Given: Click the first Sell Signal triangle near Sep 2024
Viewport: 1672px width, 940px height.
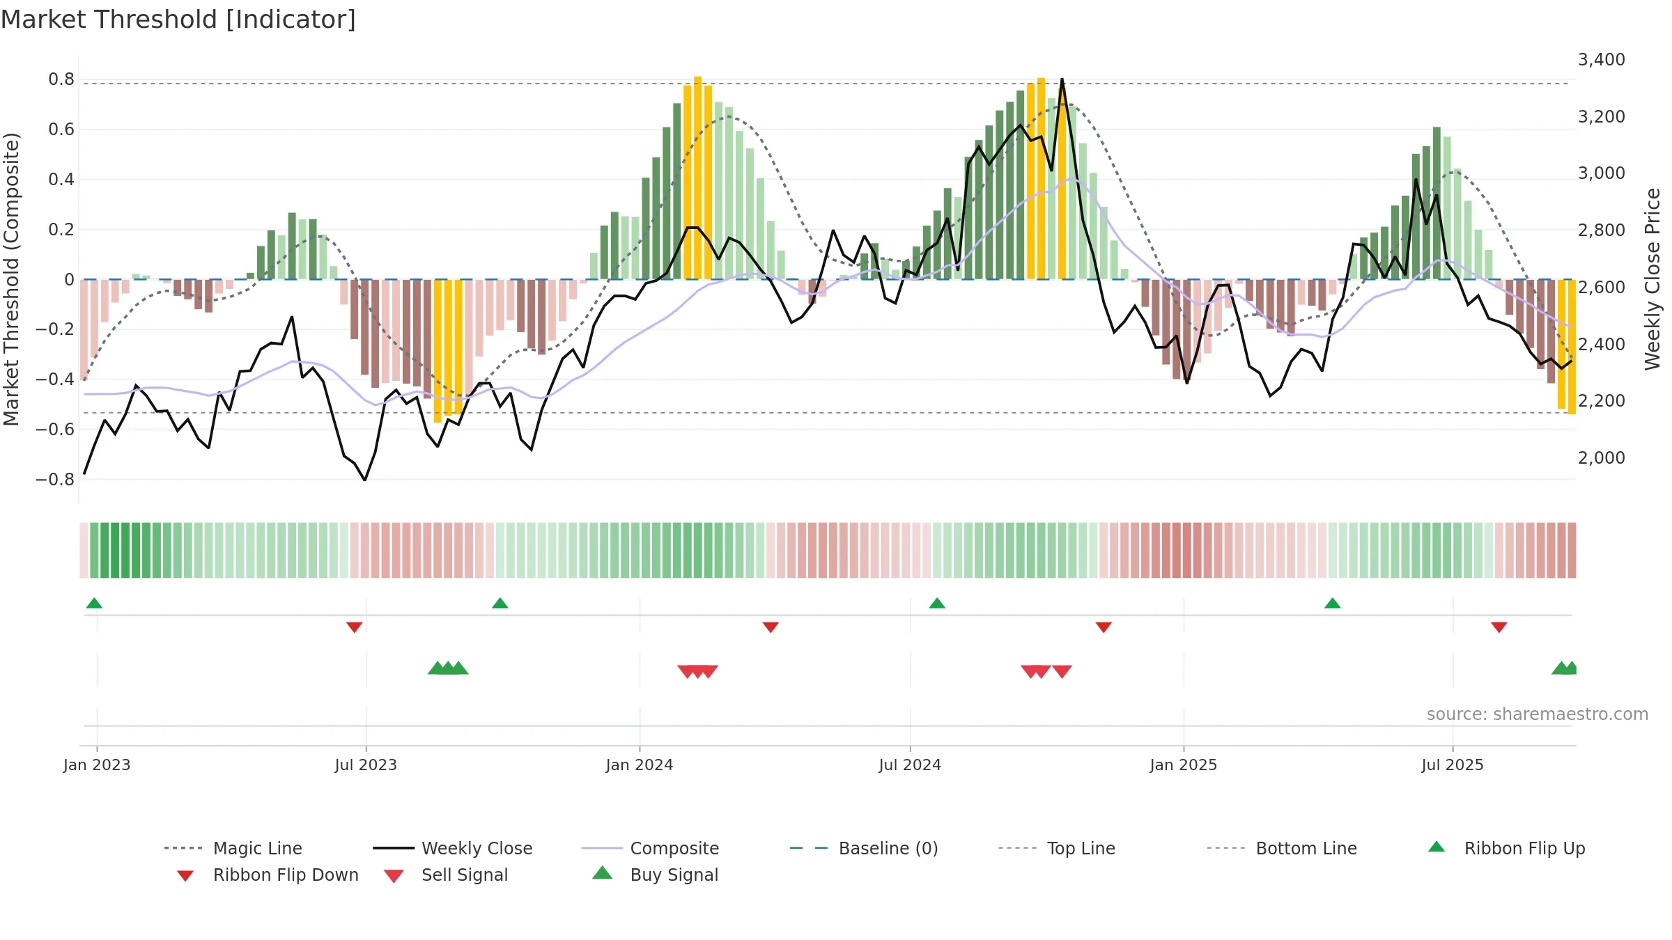Looking at the screenshot, I should pyautogui.click(x=1030, y=672).
